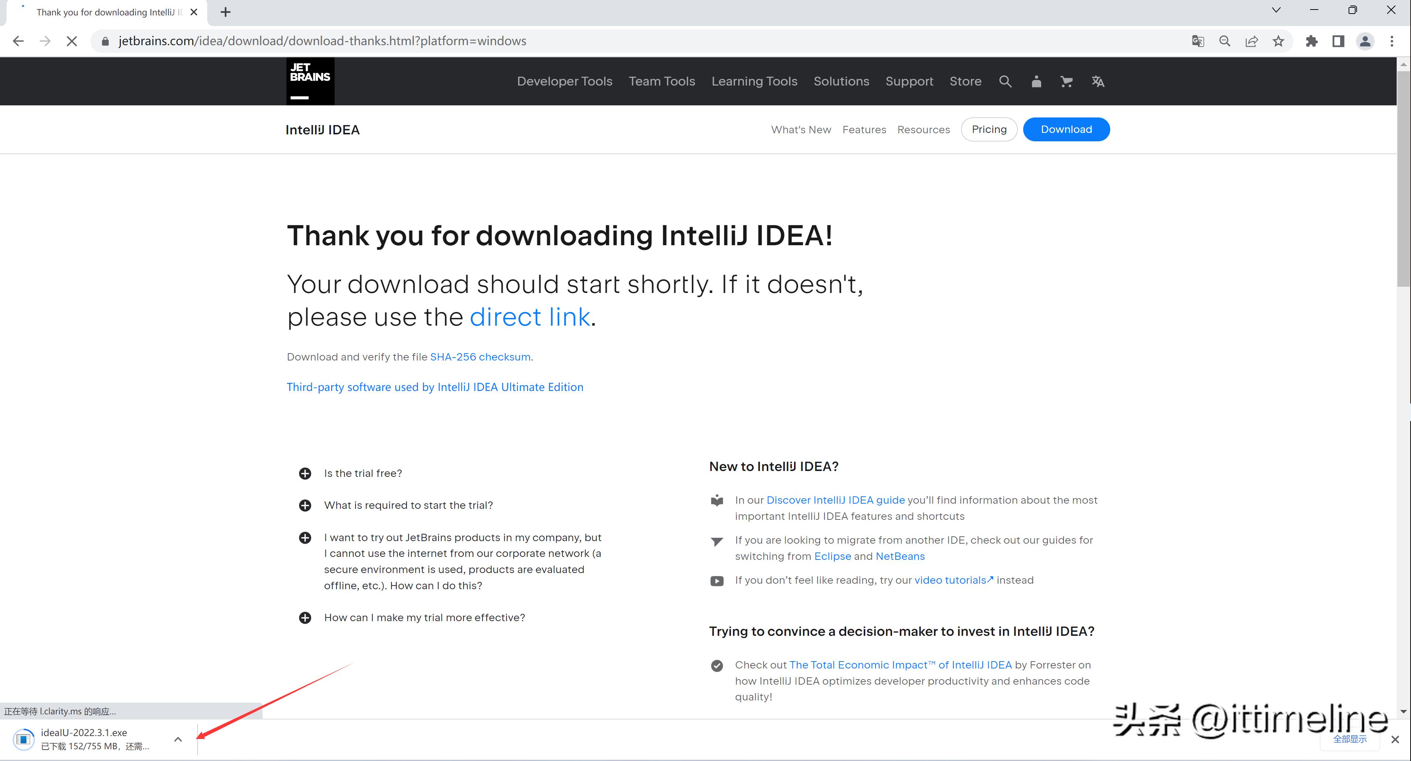The image size is (1411, 761).
Task: Open the Chrome profile avatar
Action: (x=1365, y=41)
